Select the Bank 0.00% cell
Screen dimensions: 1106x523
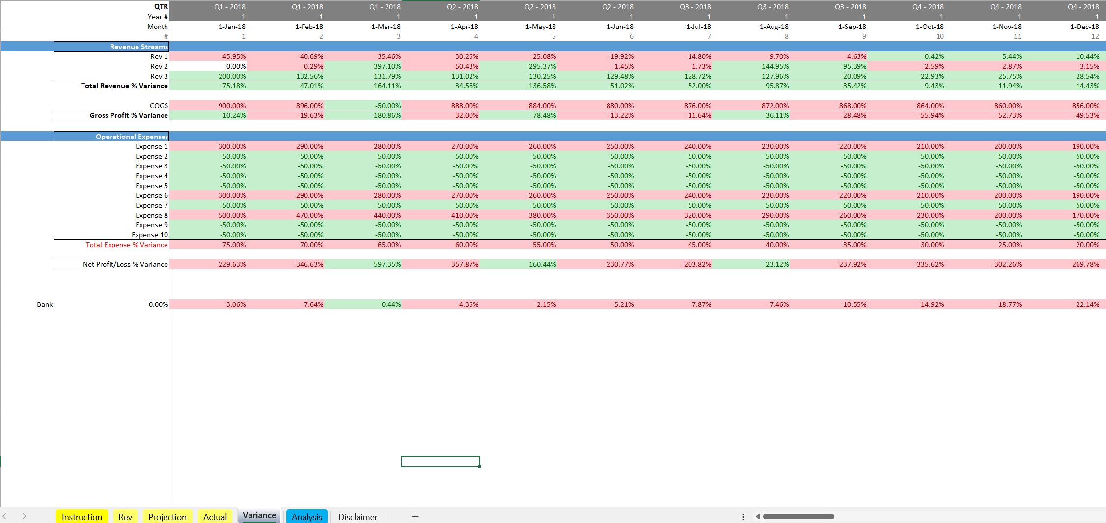coord(111,304)
